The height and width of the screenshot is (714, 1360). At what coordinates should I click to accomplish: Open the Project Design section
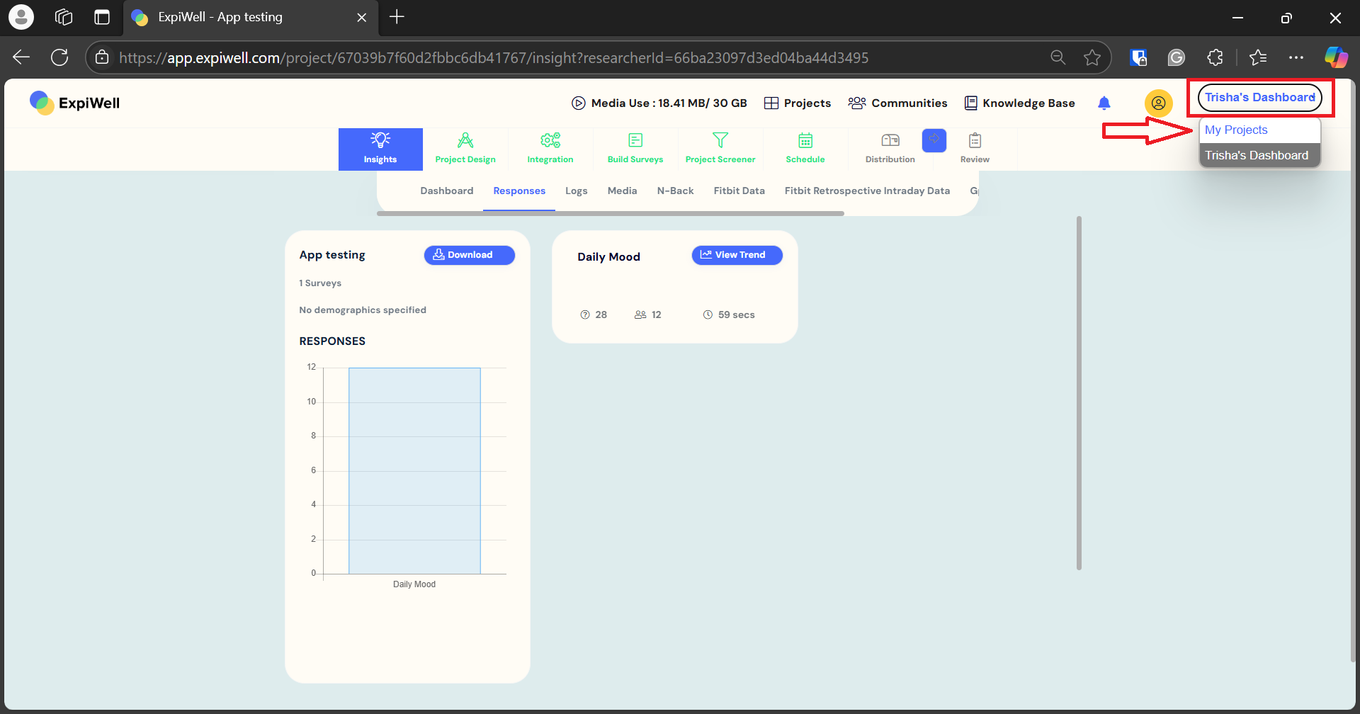click(x=465, y=149)
